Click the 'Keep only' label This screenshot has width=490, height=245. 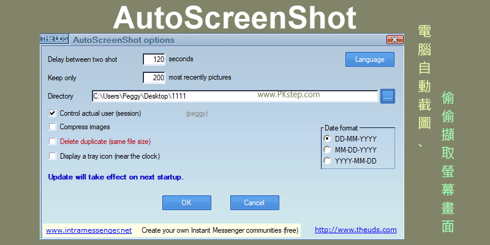pyautogui.click(x=62, y=78)
